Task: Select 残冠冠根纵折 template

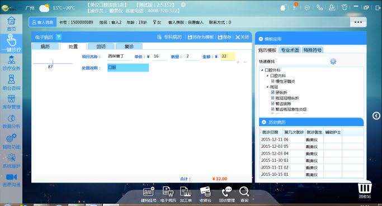Action: pyautogui.click(x=285, y=98)
